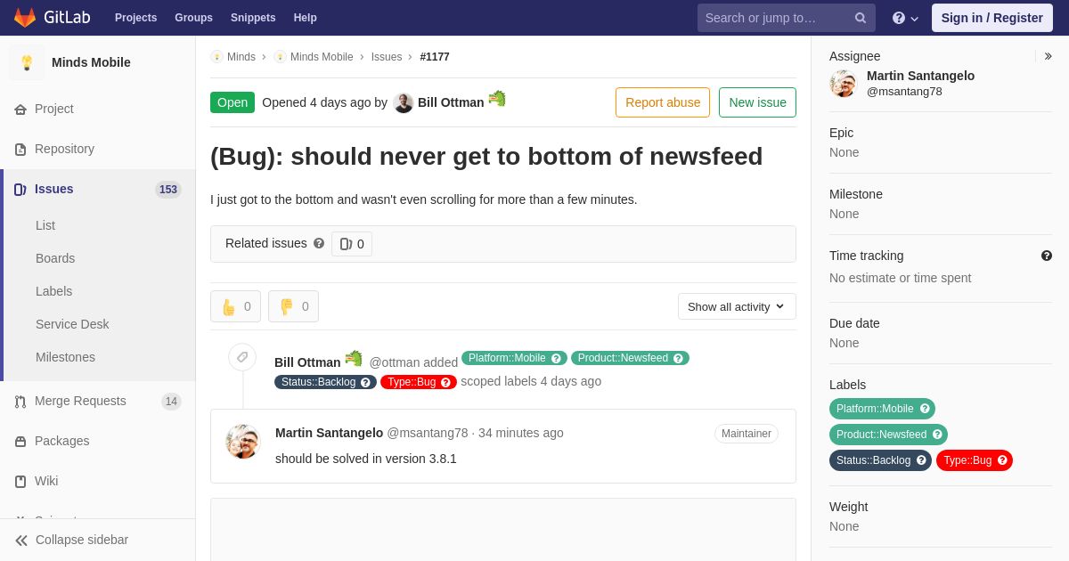The width and height of the screenshot is (1069, 561).
Task: Click help icon on sidebar Type::Bug label
Action: coord(1002,460)
